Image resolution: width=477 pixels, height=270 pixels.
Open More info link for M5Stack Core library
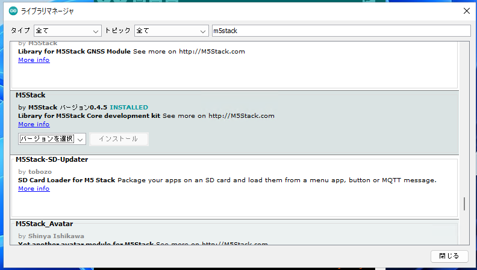click(x=34, y=124)
